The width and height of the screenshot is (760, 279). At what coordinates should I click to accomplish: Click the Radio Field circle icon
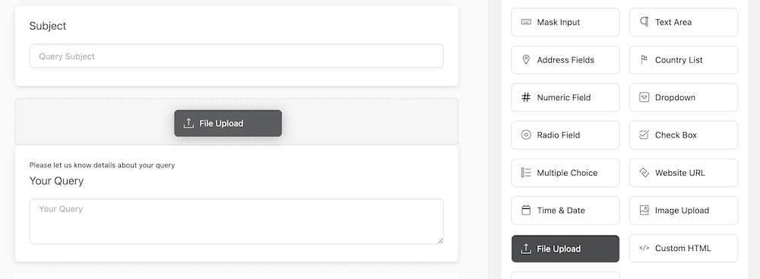click(526, 135)
